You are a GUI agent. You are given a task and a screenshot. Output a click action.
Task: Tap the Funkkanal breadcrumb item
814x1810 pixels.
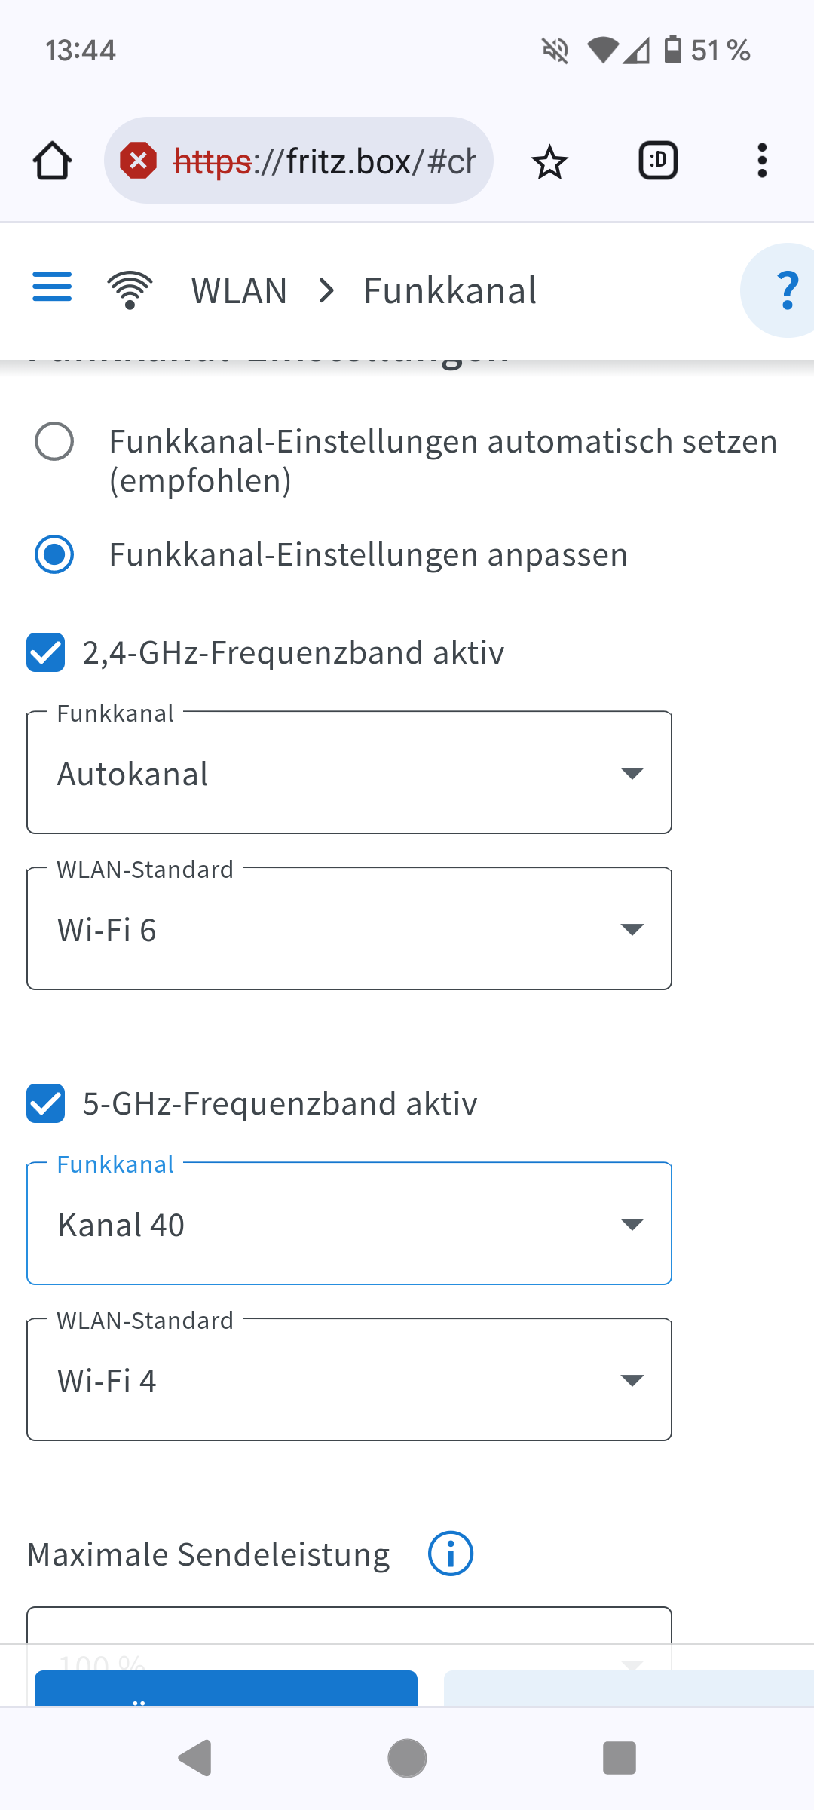click(x=450, y=290)
